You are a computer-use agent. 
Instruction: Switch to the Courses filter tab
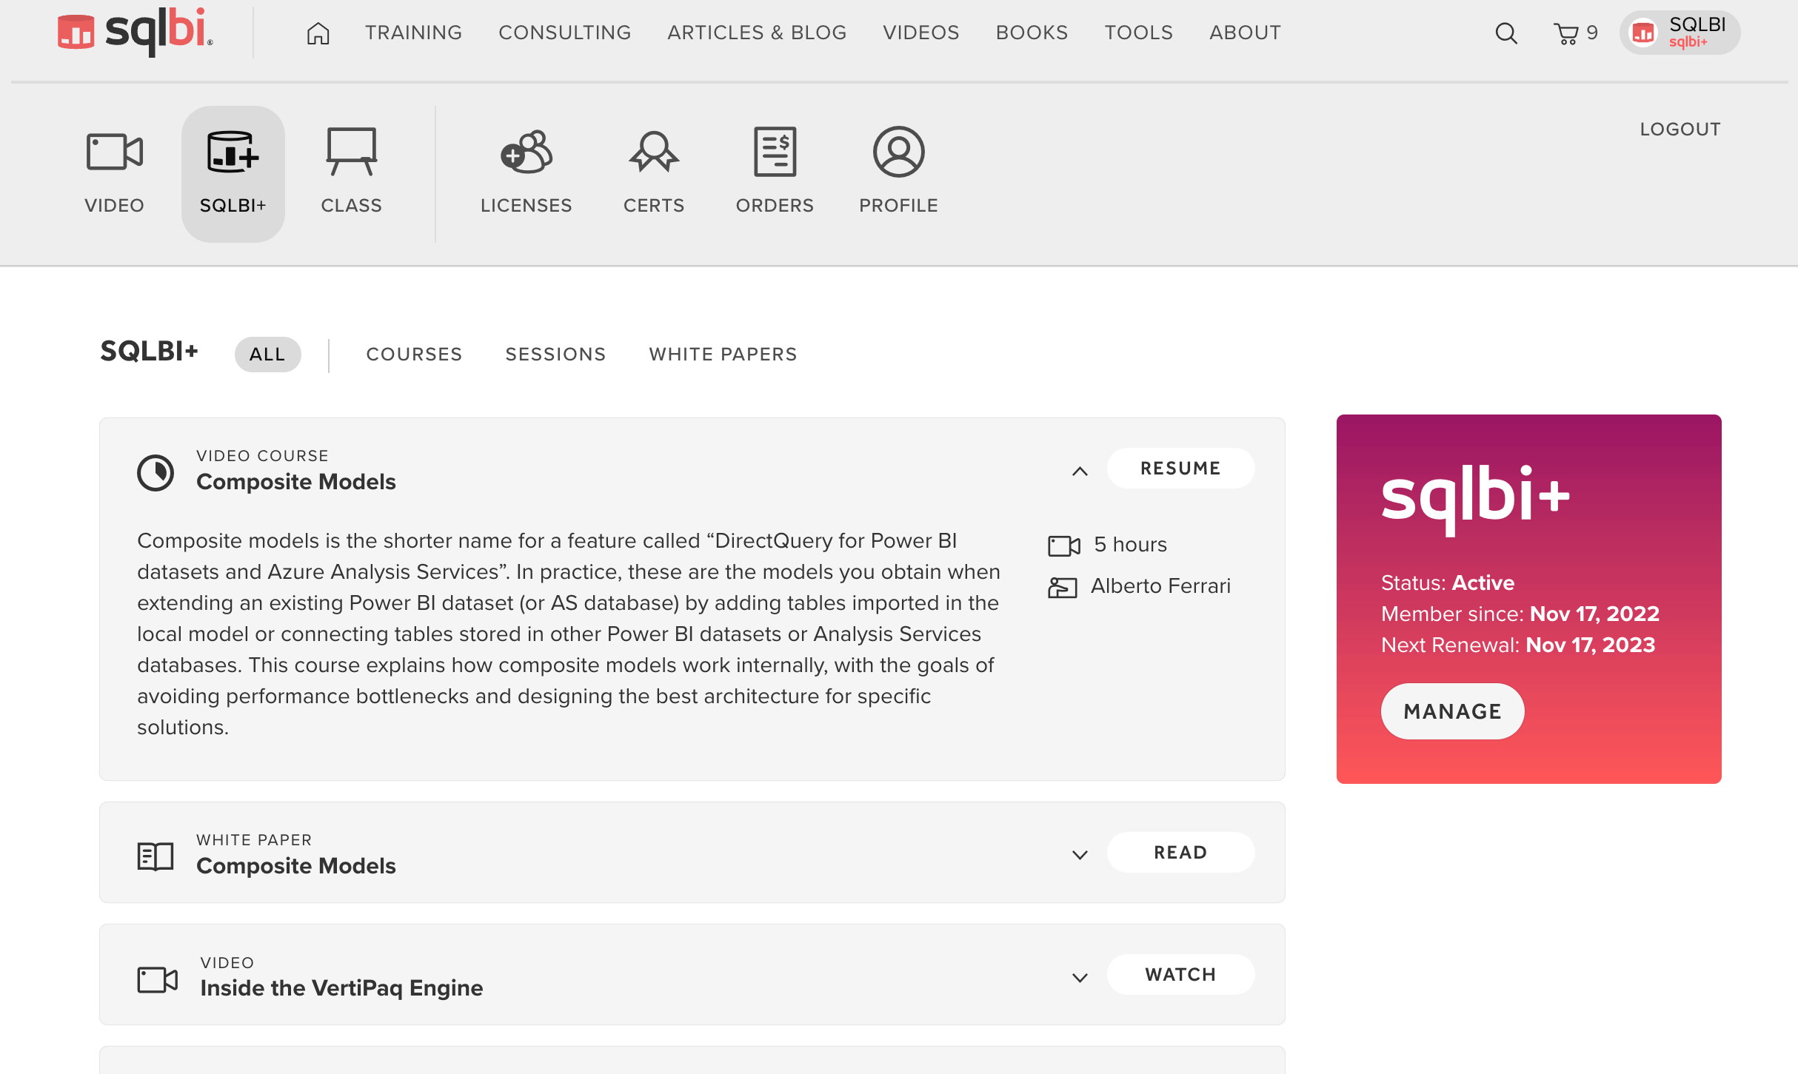(x=415, y=355)
